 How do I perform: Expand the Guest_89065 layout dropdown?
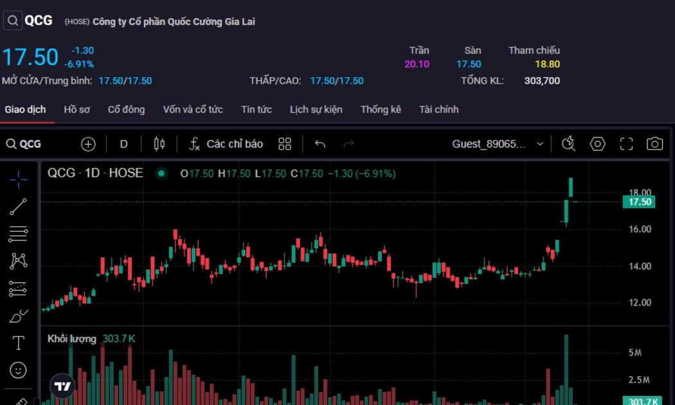click(x=540, y=144)
